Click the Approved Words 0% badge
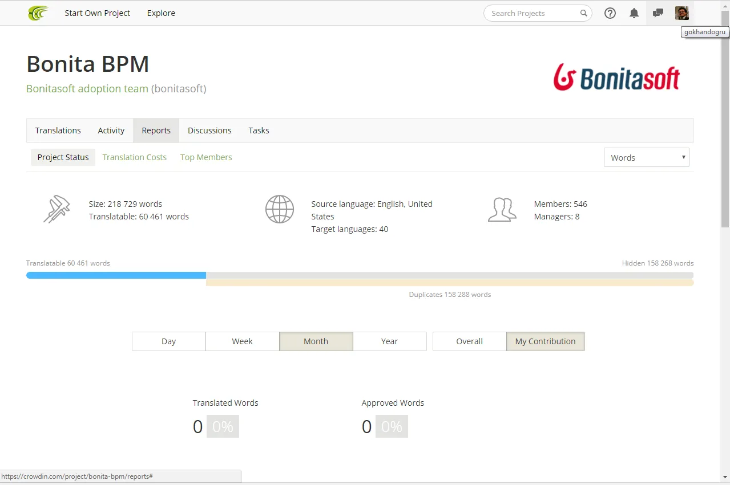 pyautogui.click(x=392, y=426)
